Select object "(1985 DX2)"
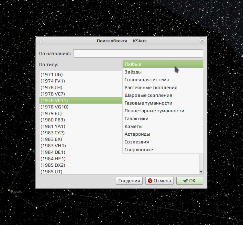 (119, 165)
